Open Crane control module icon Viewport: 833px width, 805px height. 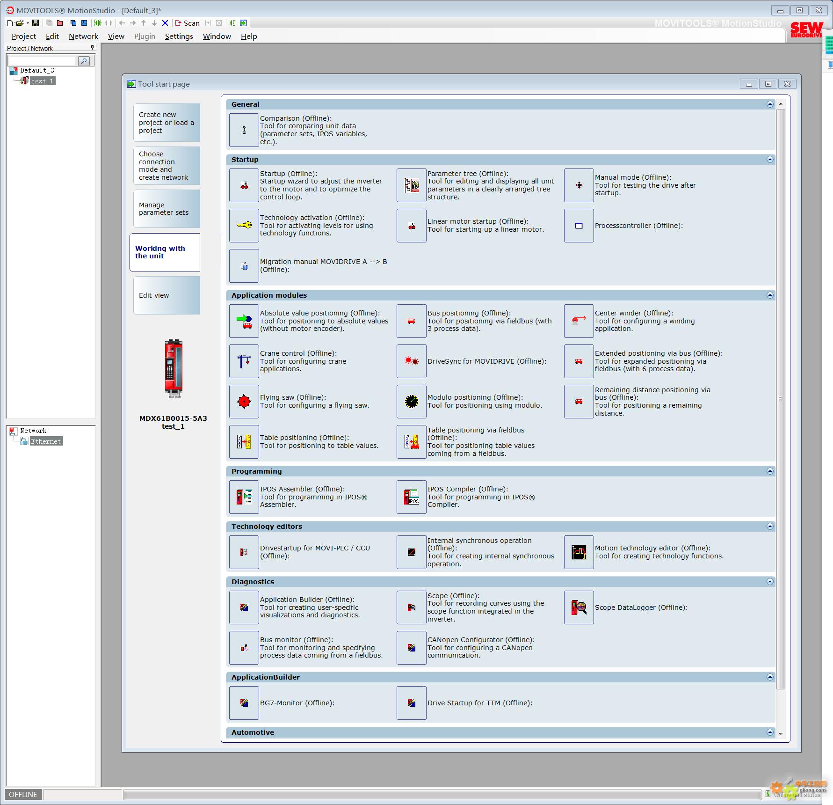point(244,361)
